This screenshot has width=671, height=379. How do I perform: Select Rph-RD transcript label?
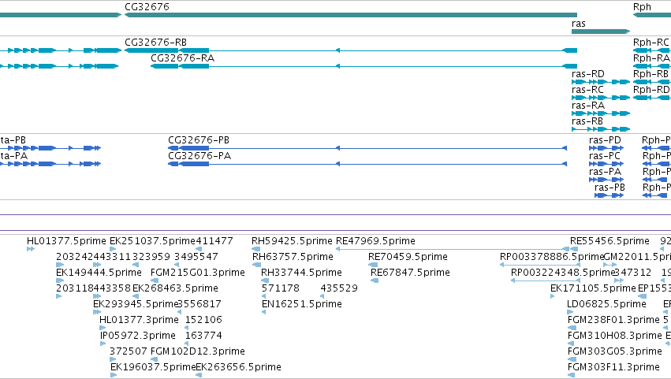coord(651,90)
